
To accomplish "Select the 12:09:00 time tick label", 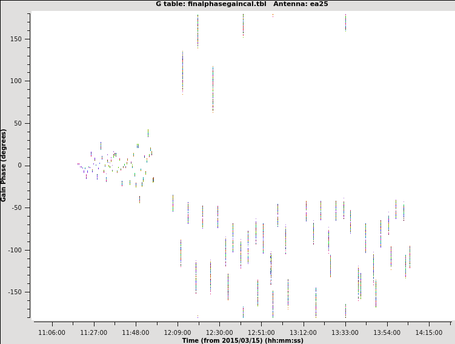I will [x=177, y=332].
